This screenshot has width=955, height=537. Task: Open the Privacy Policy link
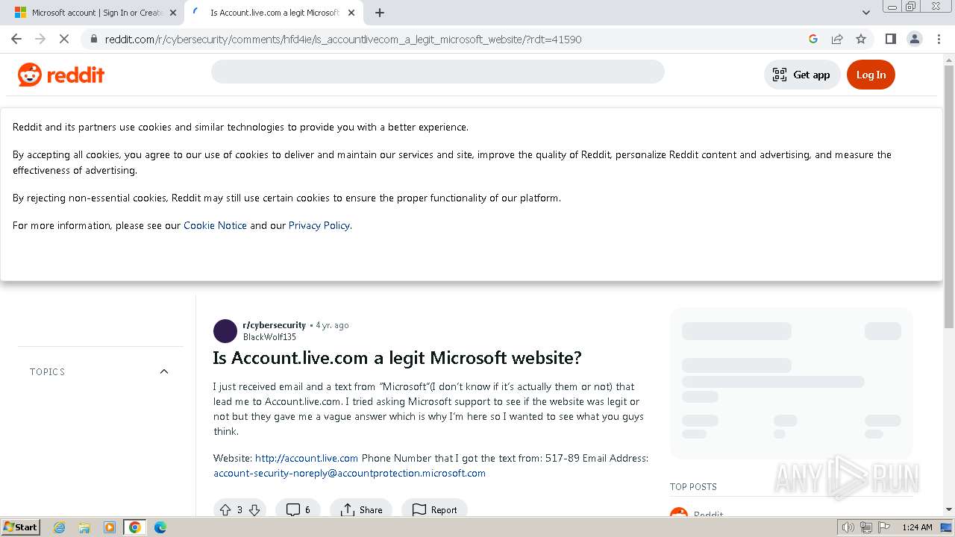click(x=319, y=225)
